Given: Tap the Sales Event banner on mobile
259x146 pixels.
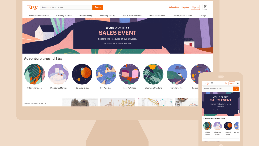Looking at the screenshot, I should (221, 104).
